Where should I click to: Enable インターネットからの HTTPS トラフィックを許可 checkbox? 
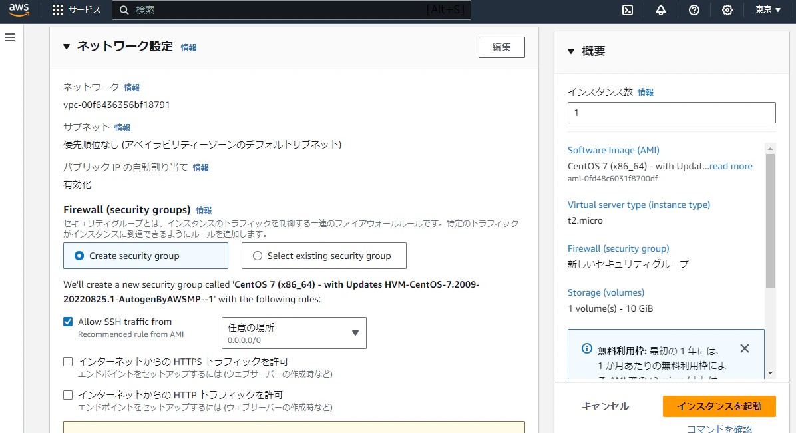(x=68, y=362)
